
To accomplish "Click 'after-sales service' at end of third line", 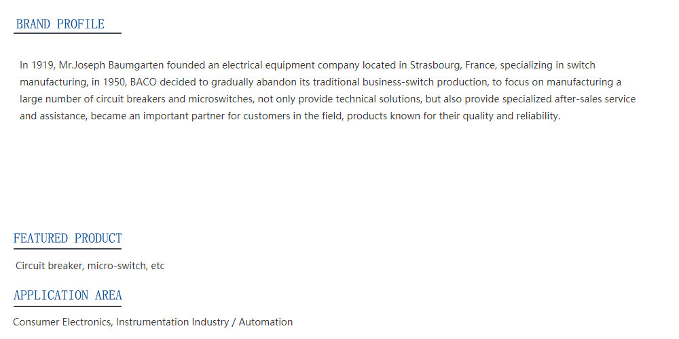I will [595, 99].
